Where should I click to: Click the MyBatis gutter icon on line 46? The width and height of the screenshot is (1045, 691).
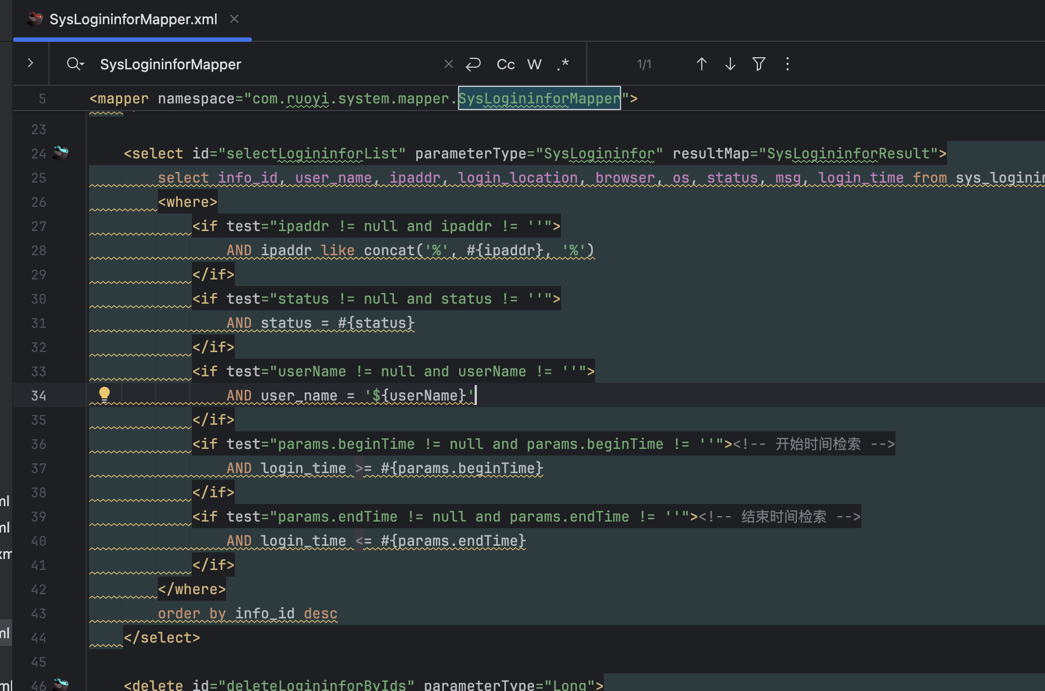click(61, 684)
